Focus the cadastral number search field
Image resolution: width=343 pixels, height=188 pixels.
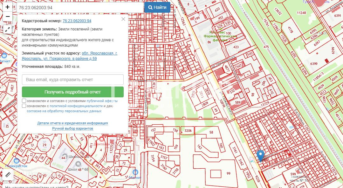[x=80, y=8]
